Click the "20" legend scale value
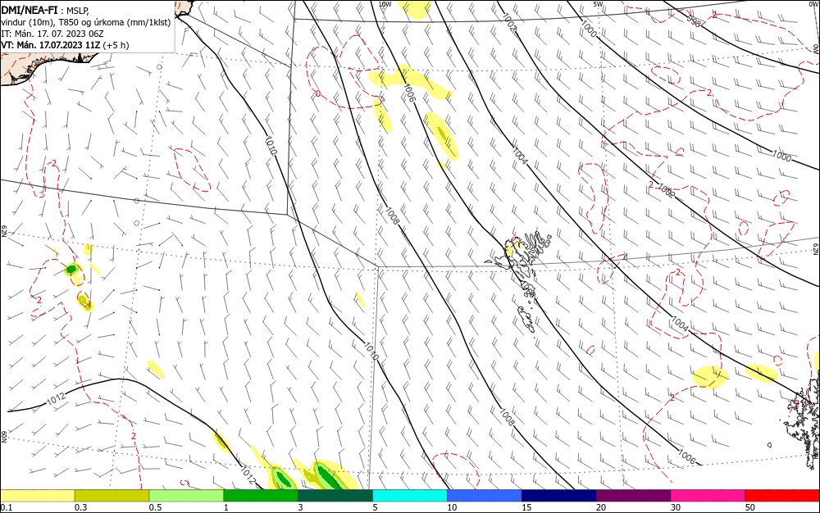Screen dimensions: 820x513 pos(601,507)
